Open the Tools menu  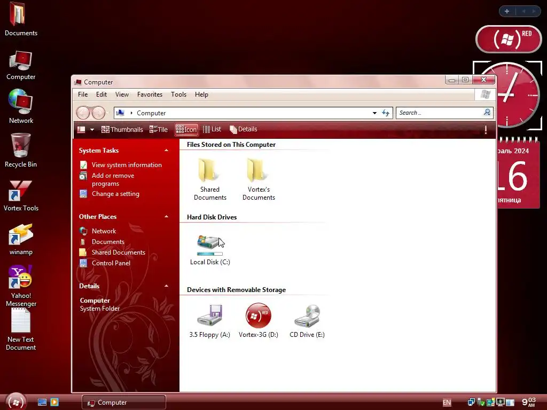coord(178,94)
